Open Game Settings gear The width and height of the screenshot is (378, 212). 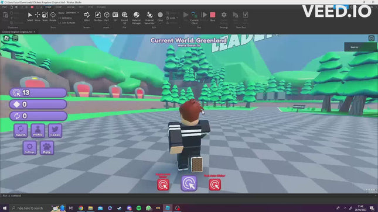pyautogui.click(x=224, y=18)
